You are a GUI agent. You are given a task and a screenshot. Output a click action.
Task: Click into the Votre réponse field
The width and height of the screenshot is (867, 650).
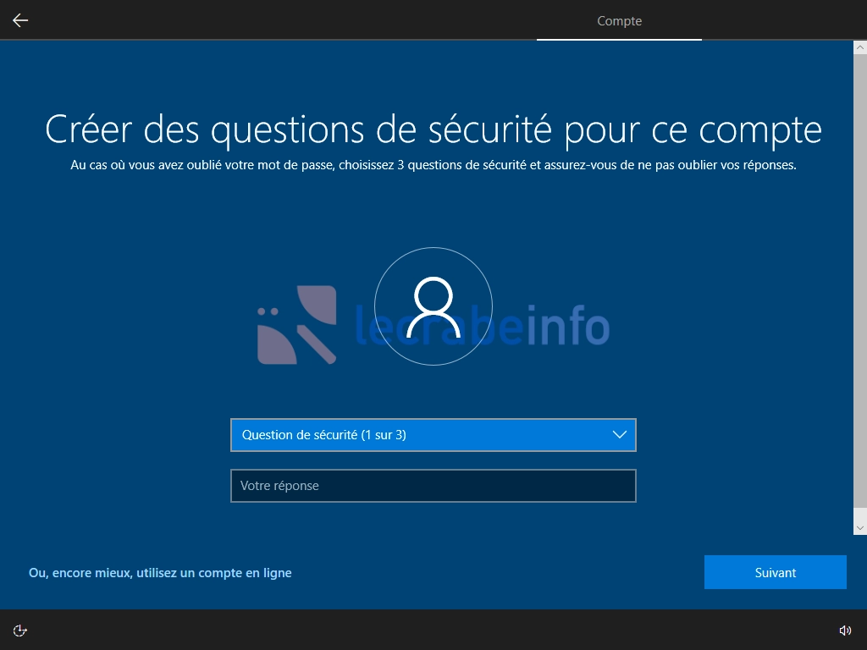[x=433, y=486]
